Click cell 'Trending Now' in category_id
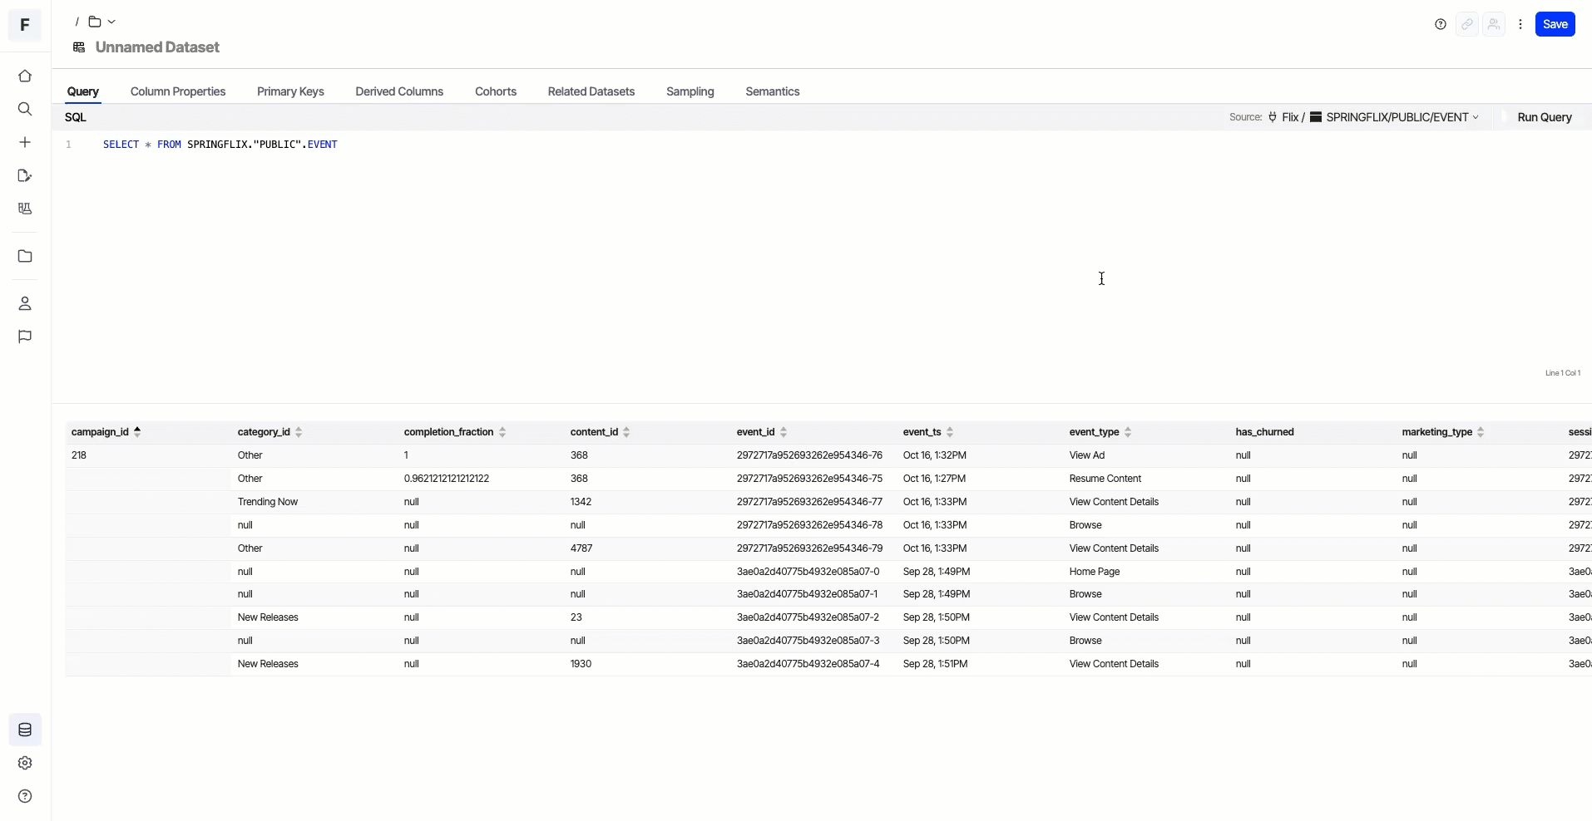The height and width of the screenshot is (821, 1592). click(268, 502)
